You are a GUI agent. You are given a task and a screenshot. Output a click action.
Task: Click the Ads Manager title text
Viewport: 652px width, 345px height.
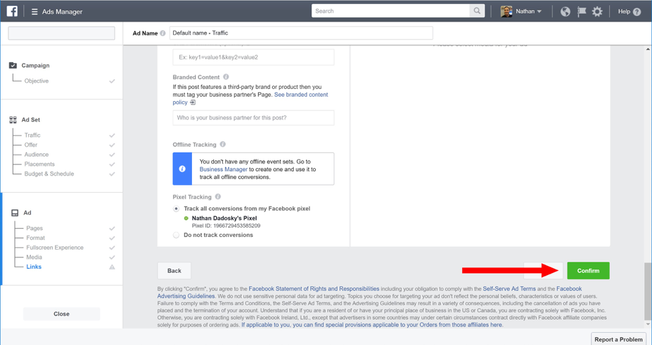(62, 11)
